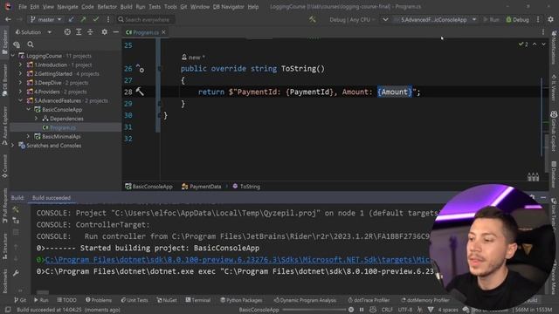Open the dotTrace Profiler tool window
This screenshot has width=559, height=314.
(369, 300)
